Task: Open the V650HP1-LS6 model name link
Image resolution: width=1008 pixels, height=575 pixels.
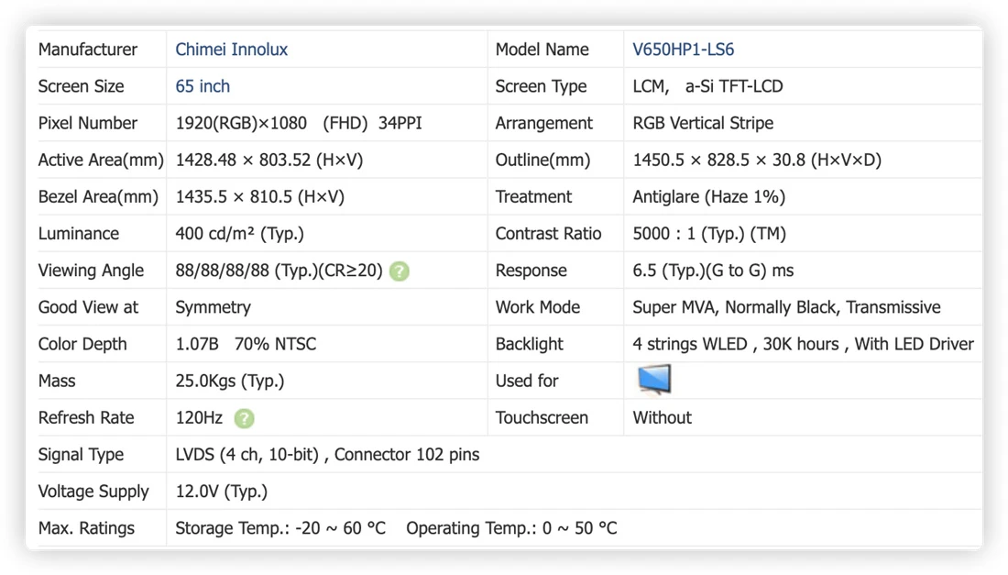Action: pos(684,50)
